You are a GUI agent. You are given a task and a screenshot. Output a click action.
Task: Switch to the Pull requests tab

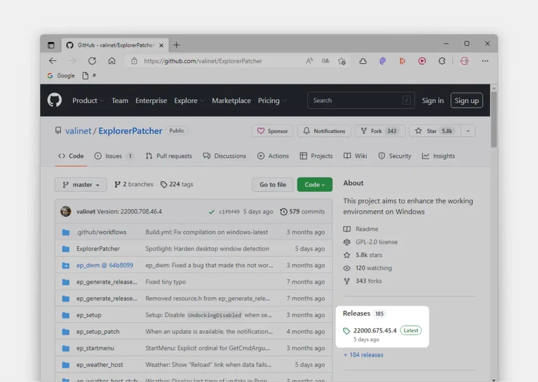169,156
